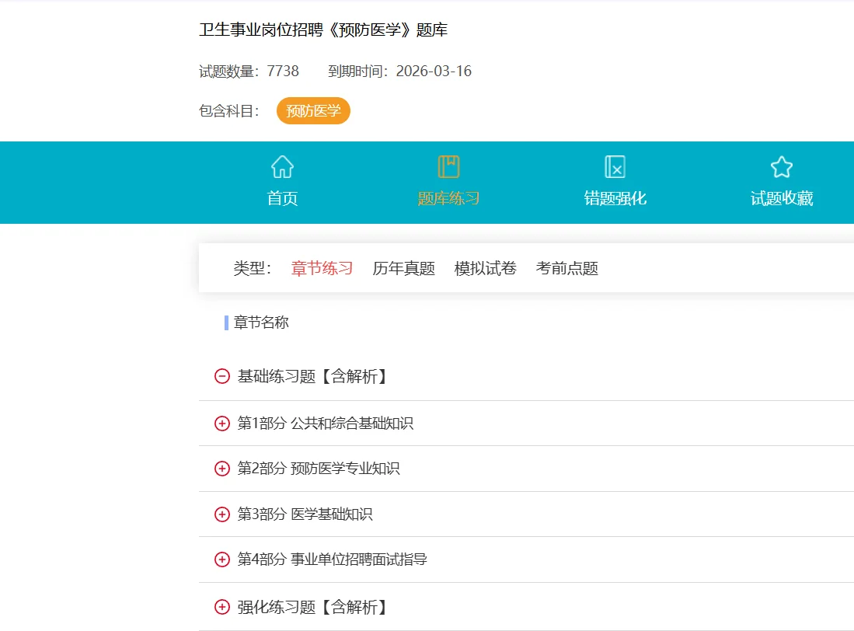Click the orange 预防医学 subject badge
Image resolution: width=854 pixels, height=631 pixels.
coord(313,110)
